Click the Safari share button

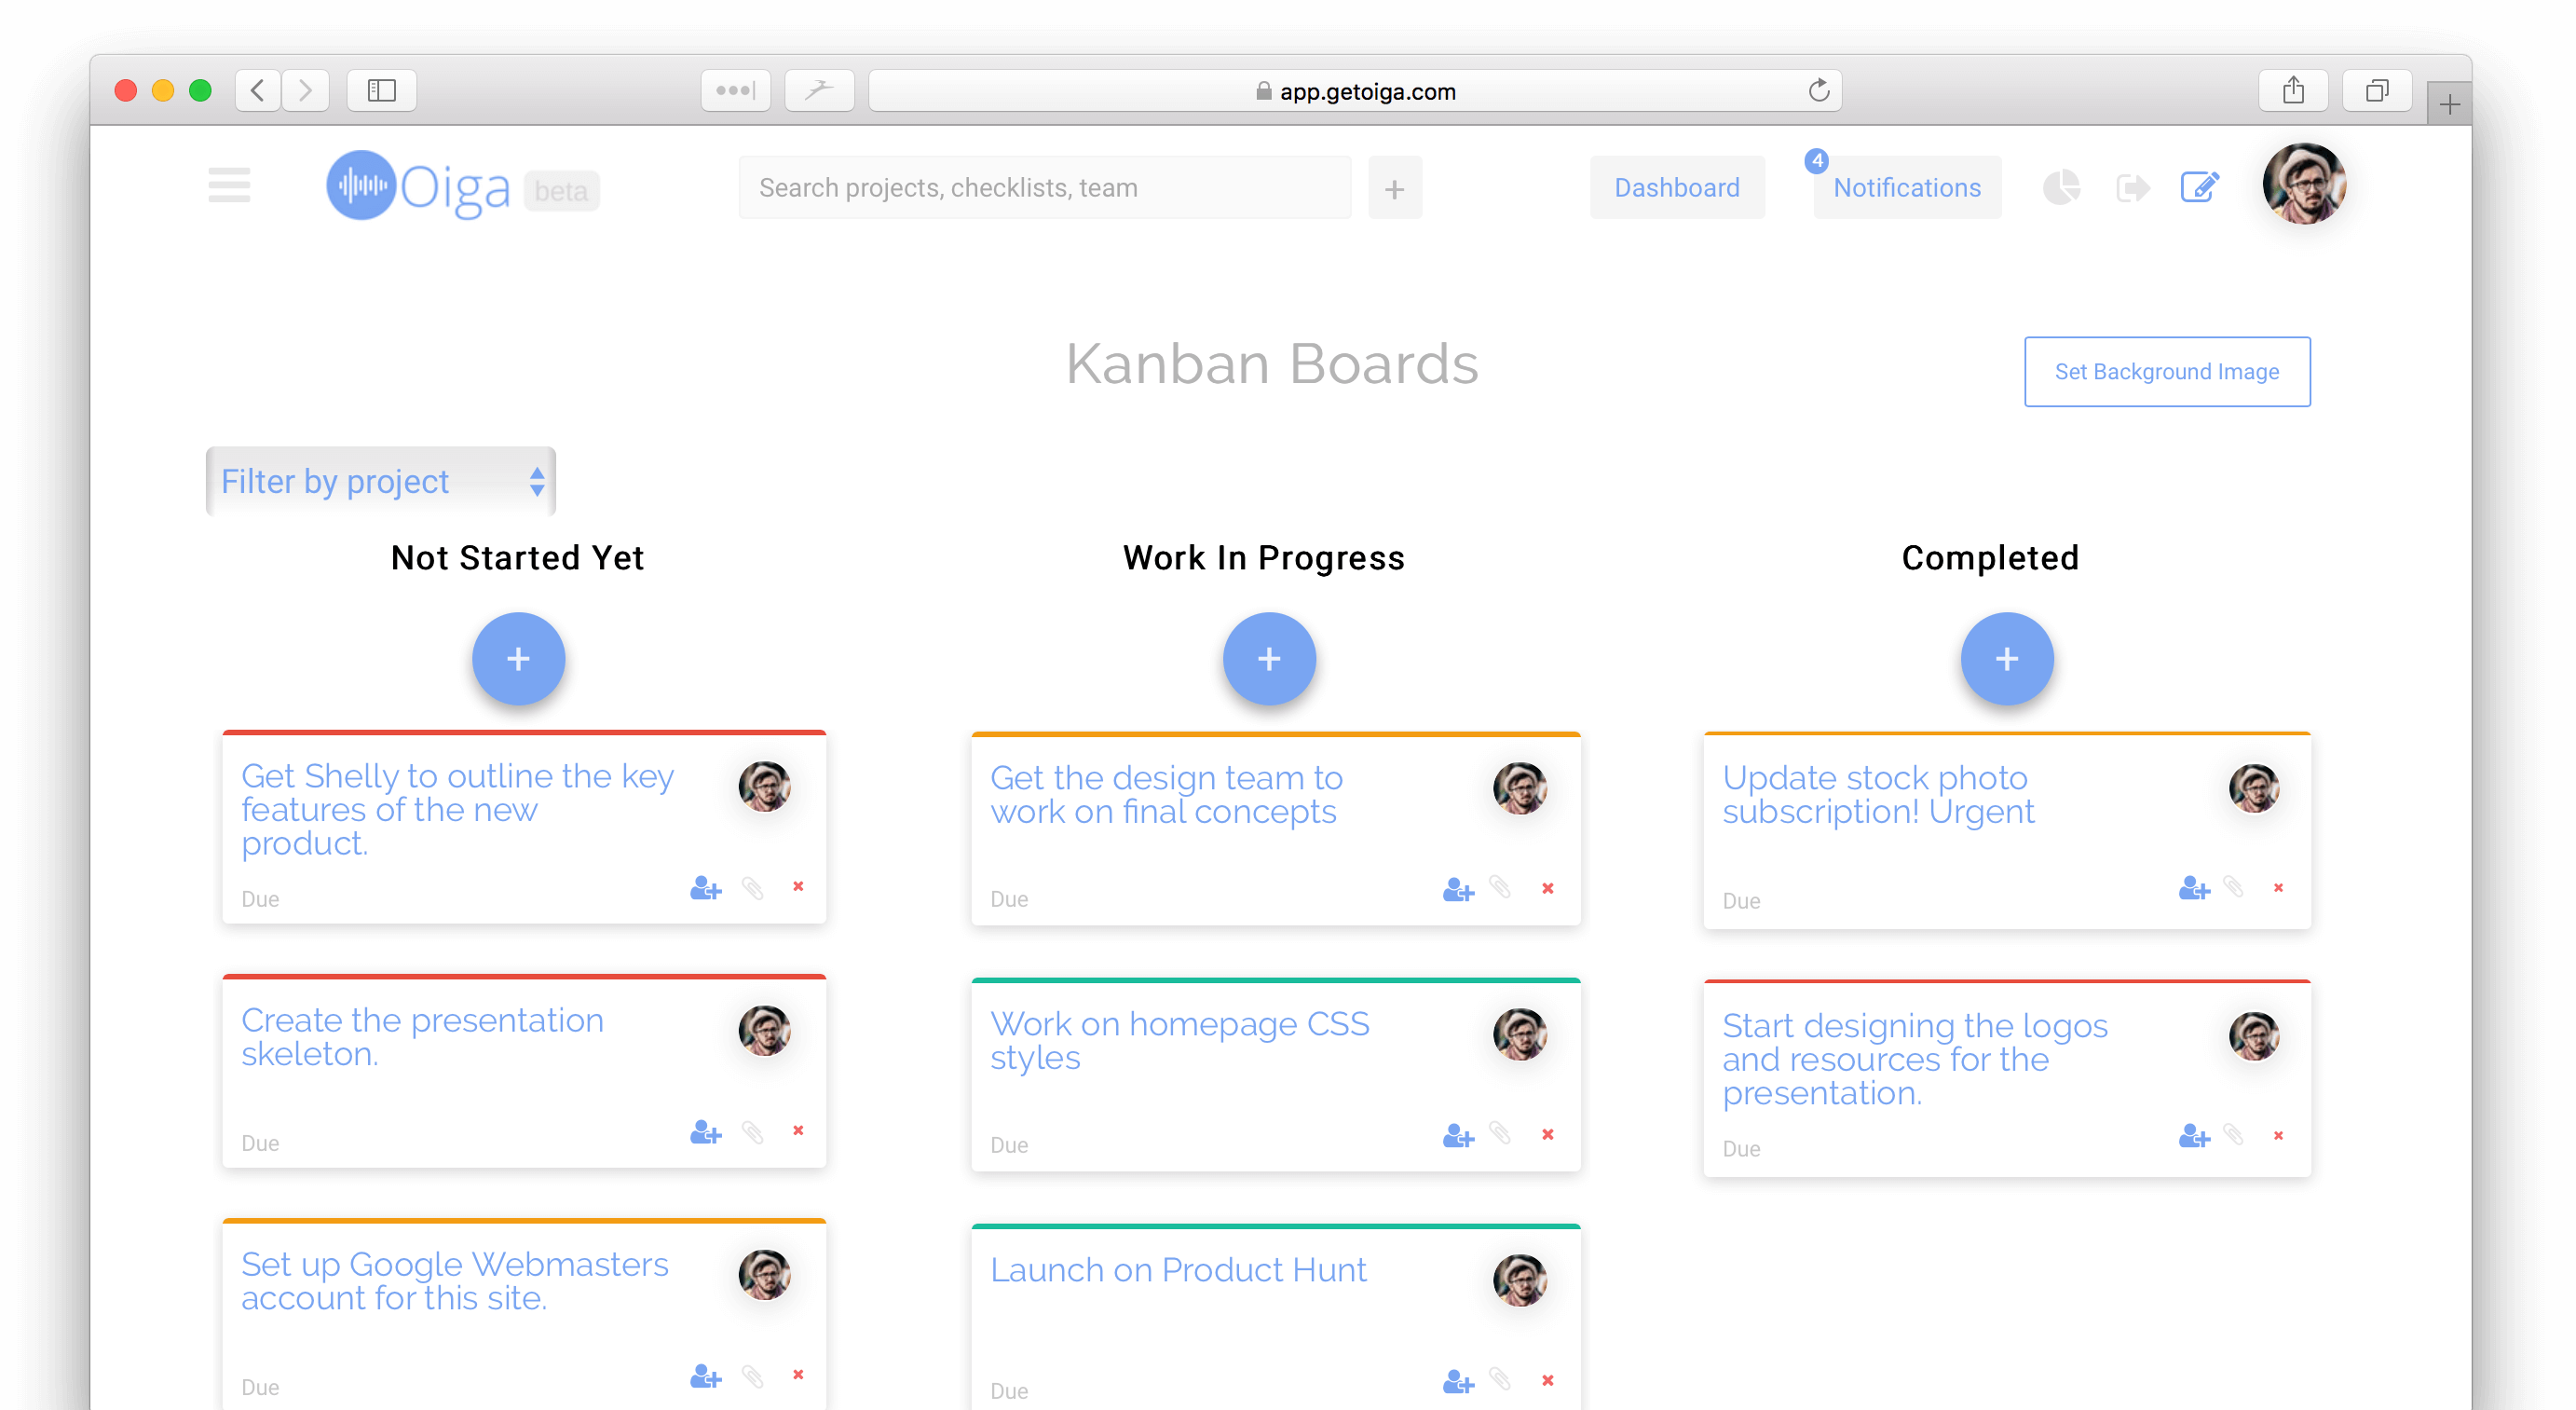coord(2293,91)
